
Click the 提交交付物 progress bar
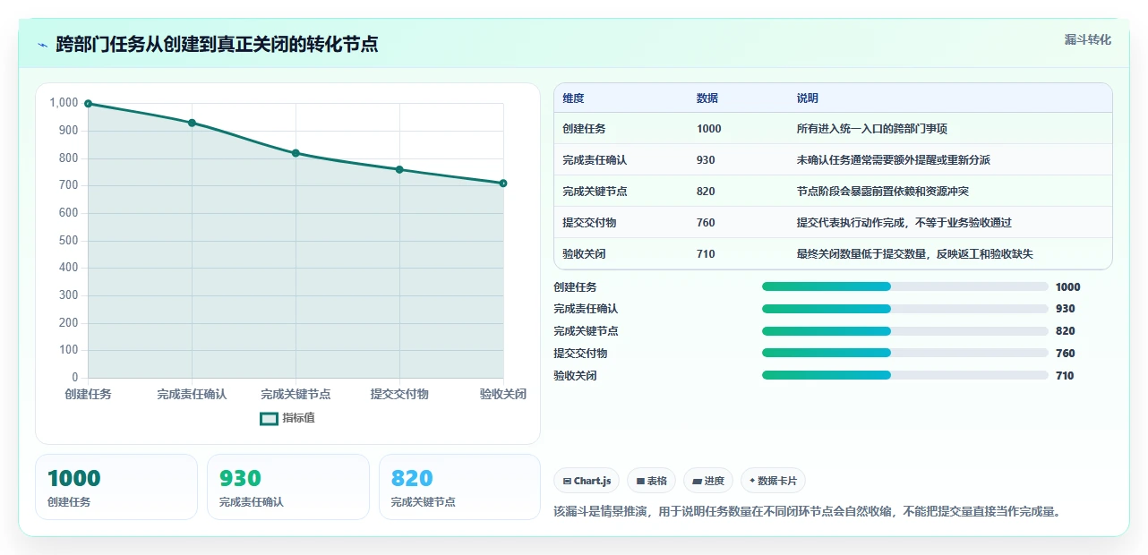click(904, 353)
